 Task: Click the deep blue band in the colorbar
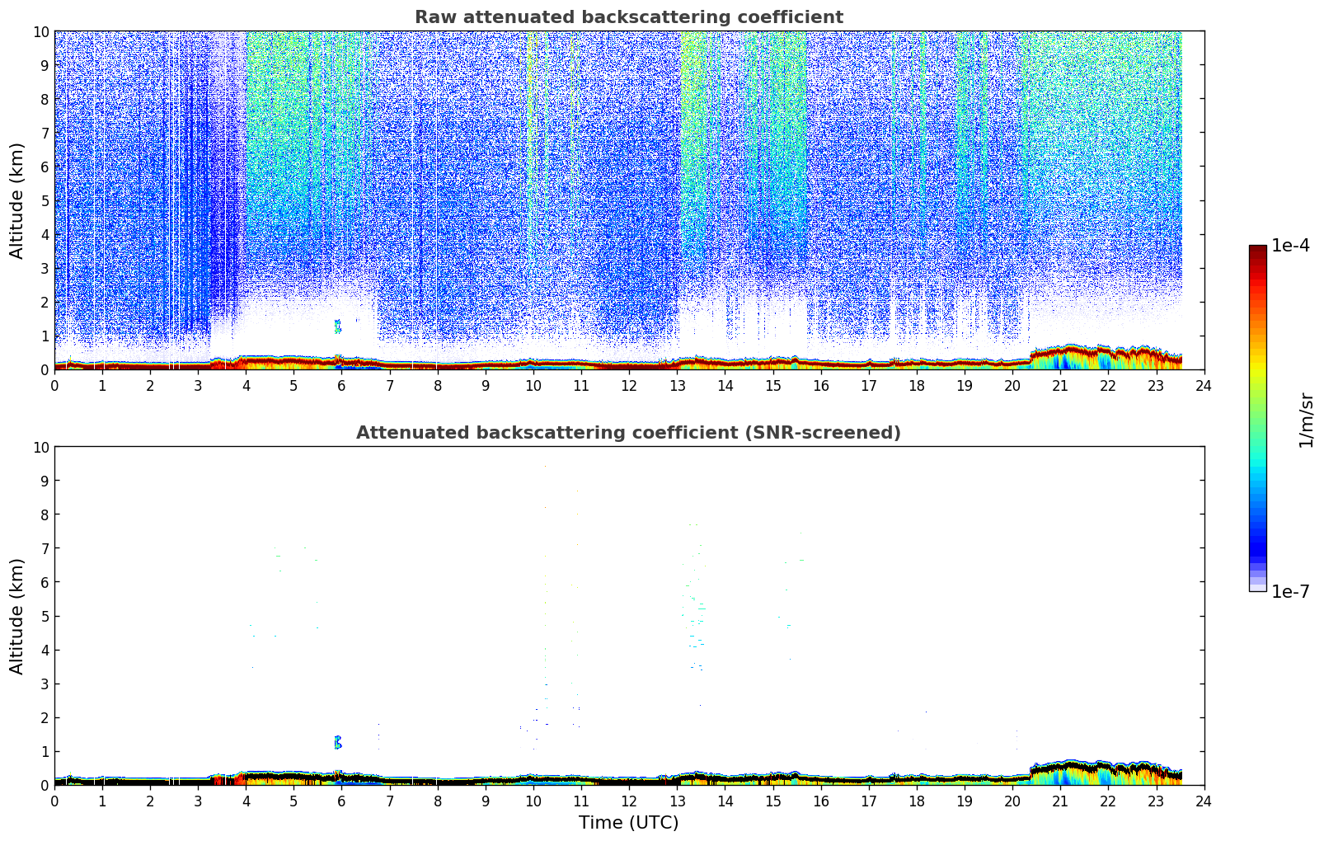(x=1257, y=544)
